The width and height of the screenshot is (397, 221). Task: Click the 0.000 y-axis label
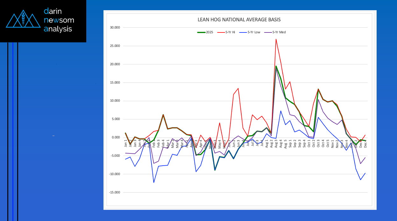tap(115, 138)
